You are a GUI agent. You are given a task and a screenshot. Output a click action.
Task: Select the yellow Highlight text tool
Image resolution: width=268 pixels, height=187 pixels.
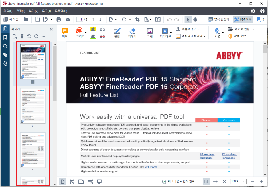click(93, 29)
